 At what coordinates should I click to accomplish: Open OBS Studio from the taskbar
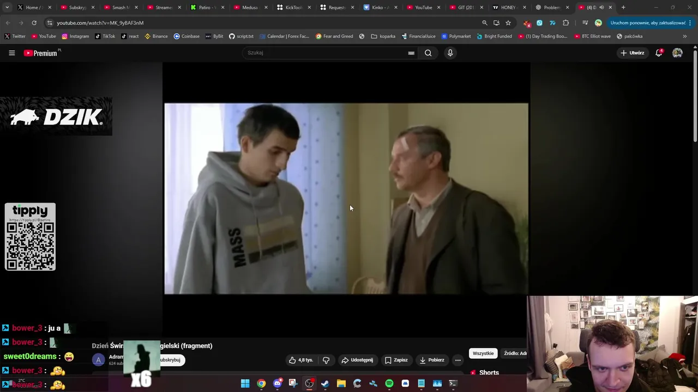[309, 384]
